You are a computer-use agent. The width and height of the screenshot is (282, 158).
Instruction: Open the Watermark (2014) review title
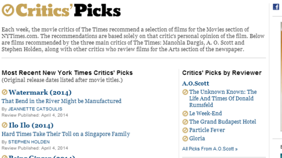pyautogui.click(x=40, y=93)
